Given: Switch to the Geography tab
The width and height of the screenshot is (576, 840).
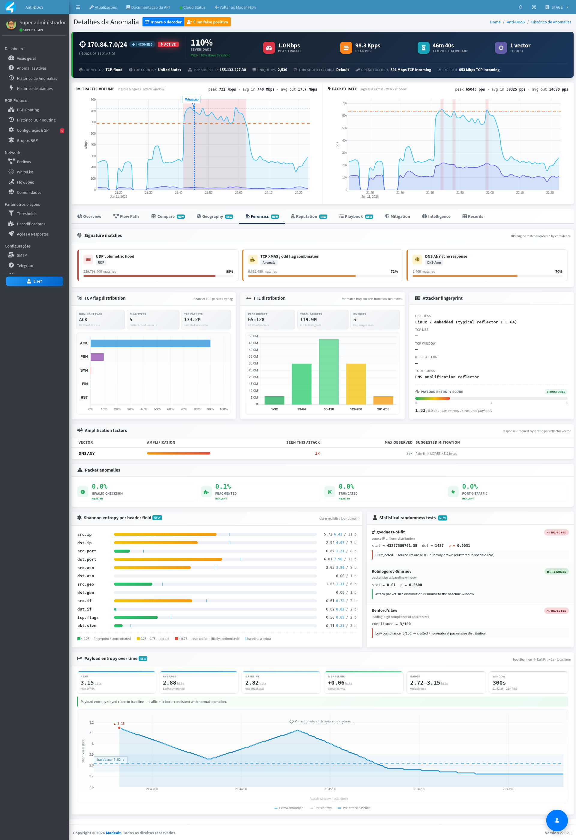Looking at the screenshot, I should click(214, 217).
